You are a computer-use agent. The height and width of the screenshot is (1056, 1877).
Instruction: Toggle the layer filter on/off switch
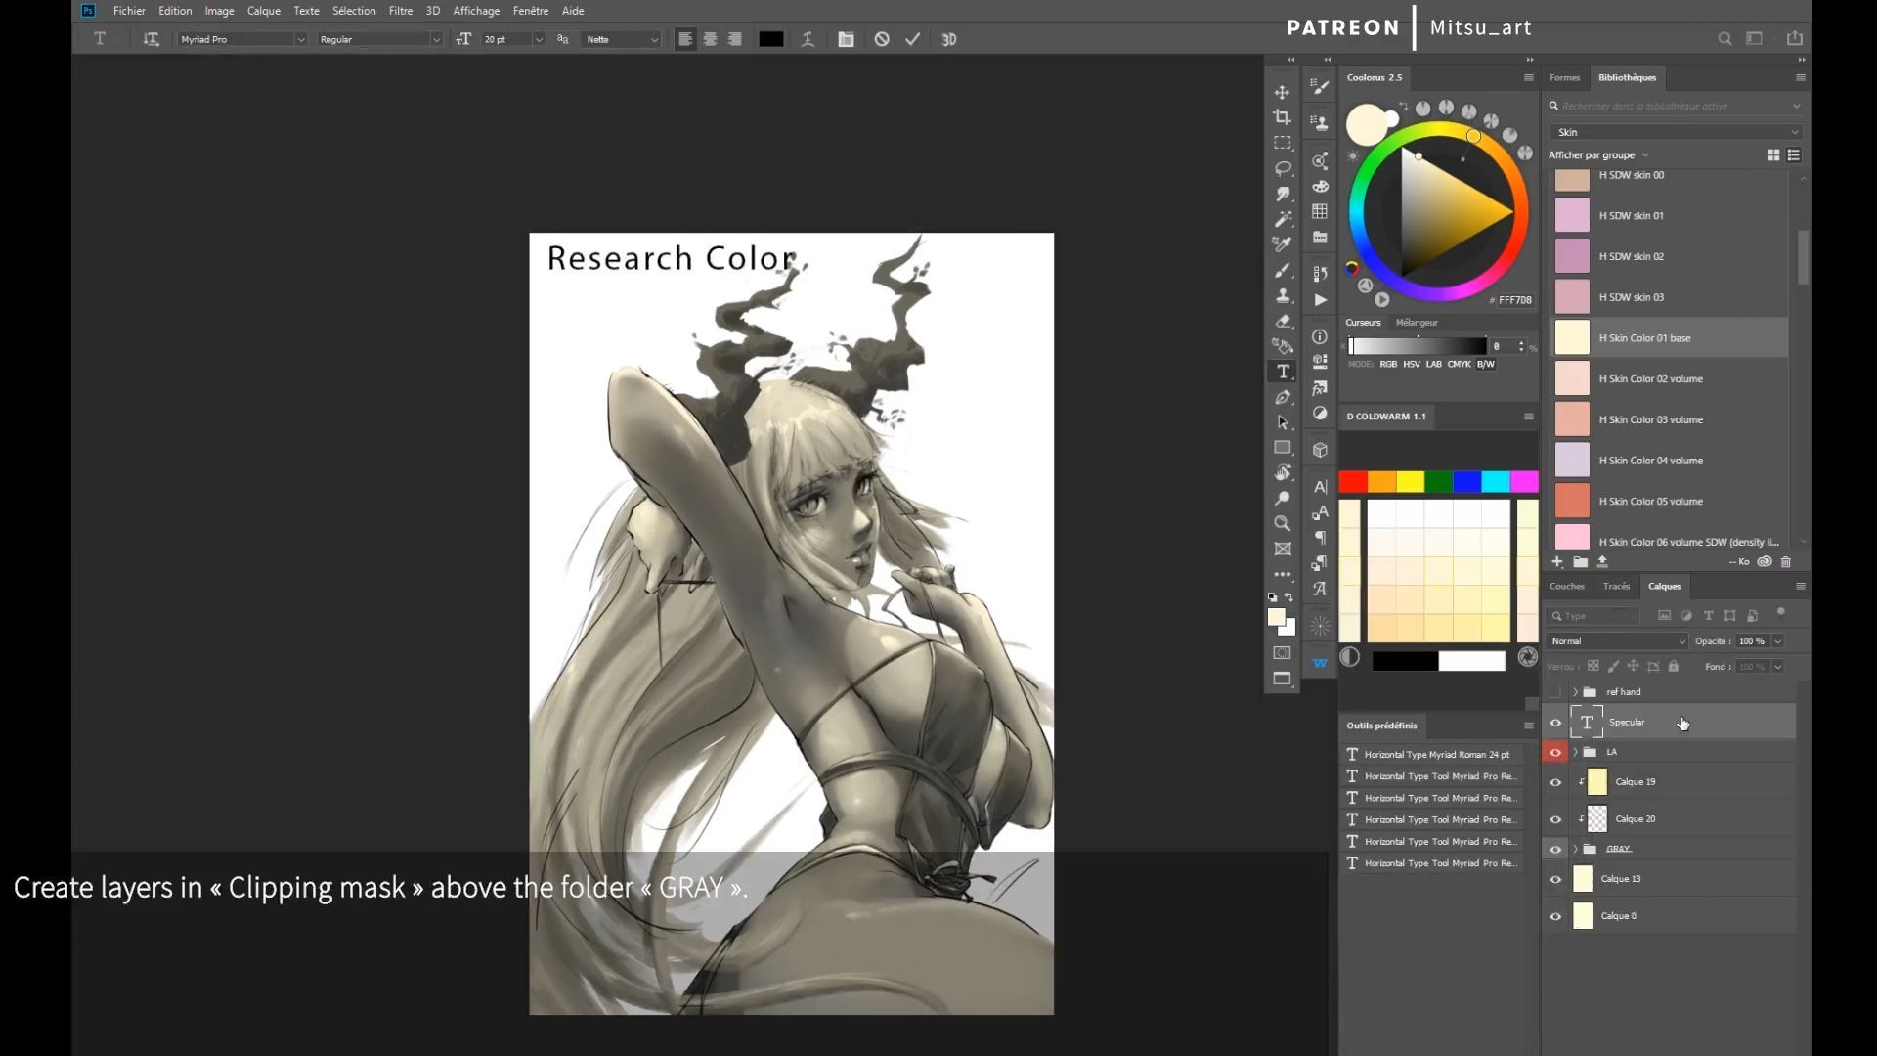(1780, 613)
